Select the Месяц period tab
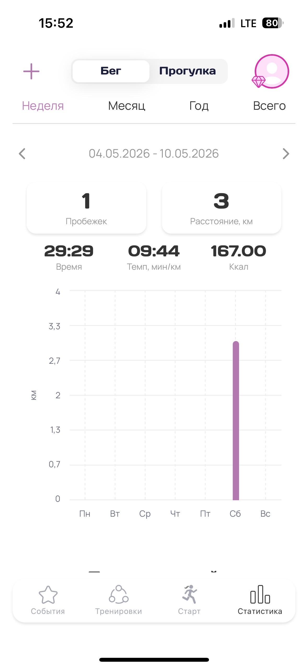 [x=127, y=106]
